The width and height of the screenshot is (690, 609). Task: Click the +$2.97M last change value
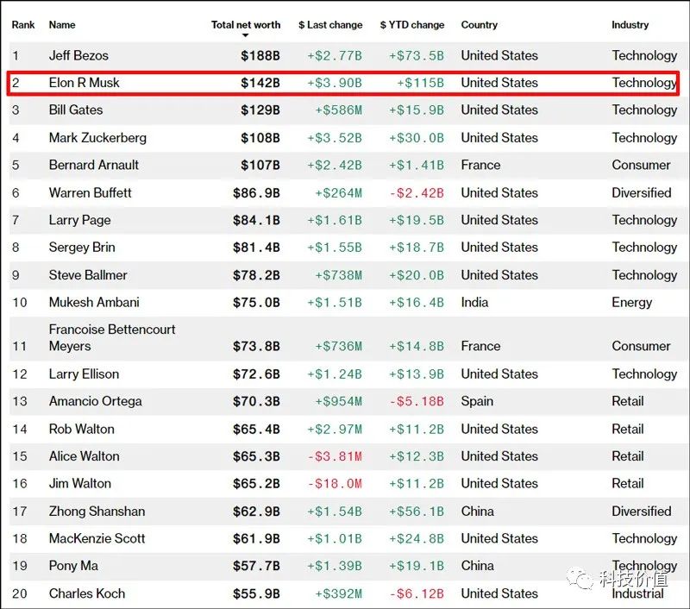335,430
